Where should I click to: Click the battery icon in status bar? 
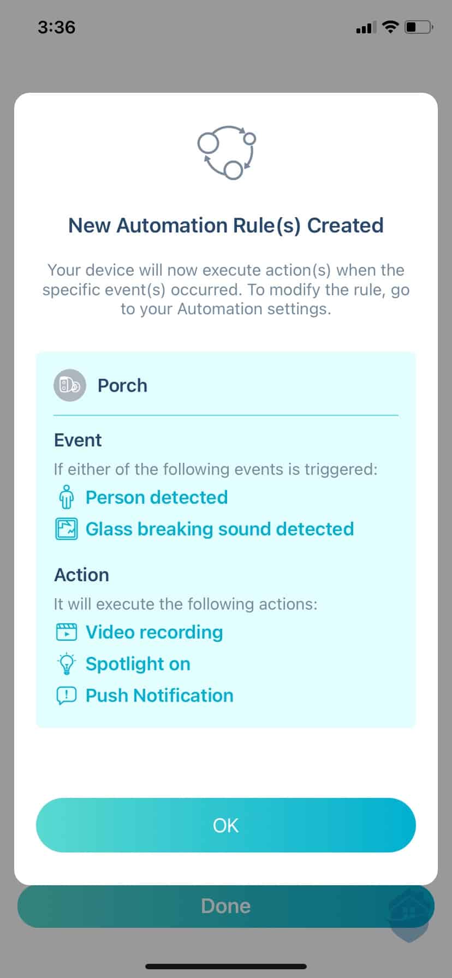tap(419, 27)
